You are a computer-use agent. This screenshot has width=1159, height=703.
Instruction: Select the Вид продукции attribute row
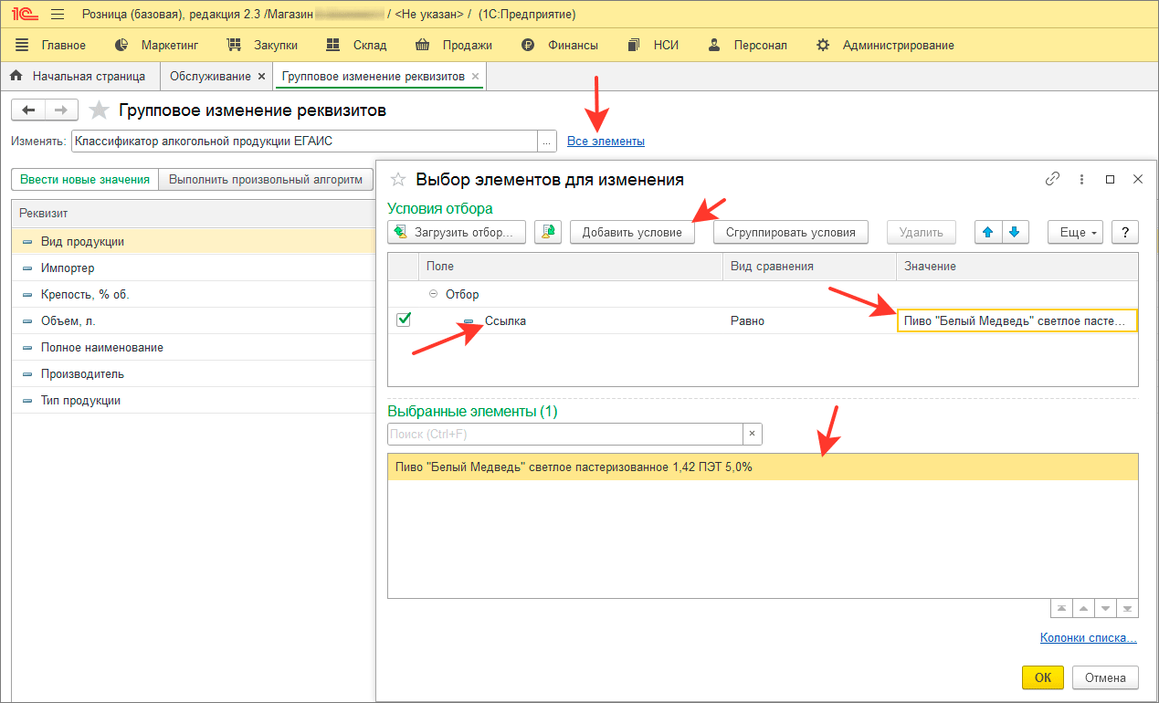point(194,242)
